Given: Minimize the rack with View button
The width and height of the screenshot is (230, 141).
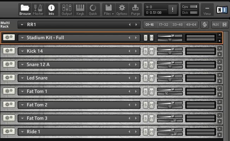Looking at the screenshot, I should [x=207, y=10].
